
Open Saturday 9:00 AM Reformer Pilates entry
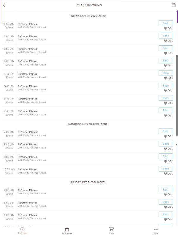(x=27, y=157)
